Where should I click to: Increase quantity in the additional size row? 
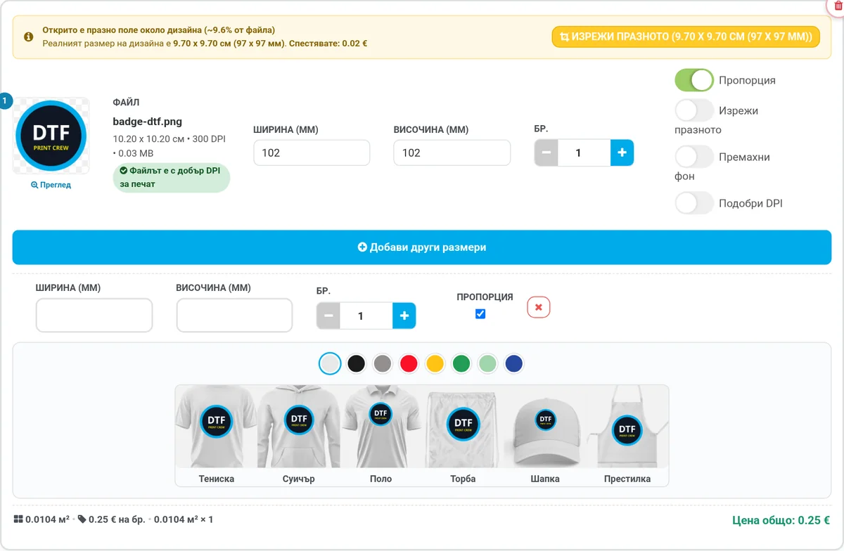click(x=404, y=316)
